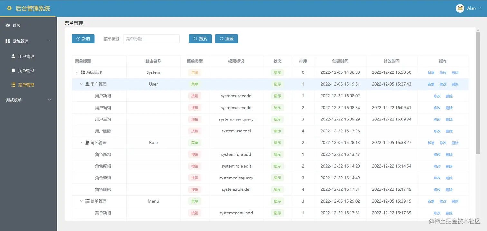Viewport: 487px width, 231px height.
Task: Expand the 测试菜单 sidebar menu
Action: click(28, 100)
